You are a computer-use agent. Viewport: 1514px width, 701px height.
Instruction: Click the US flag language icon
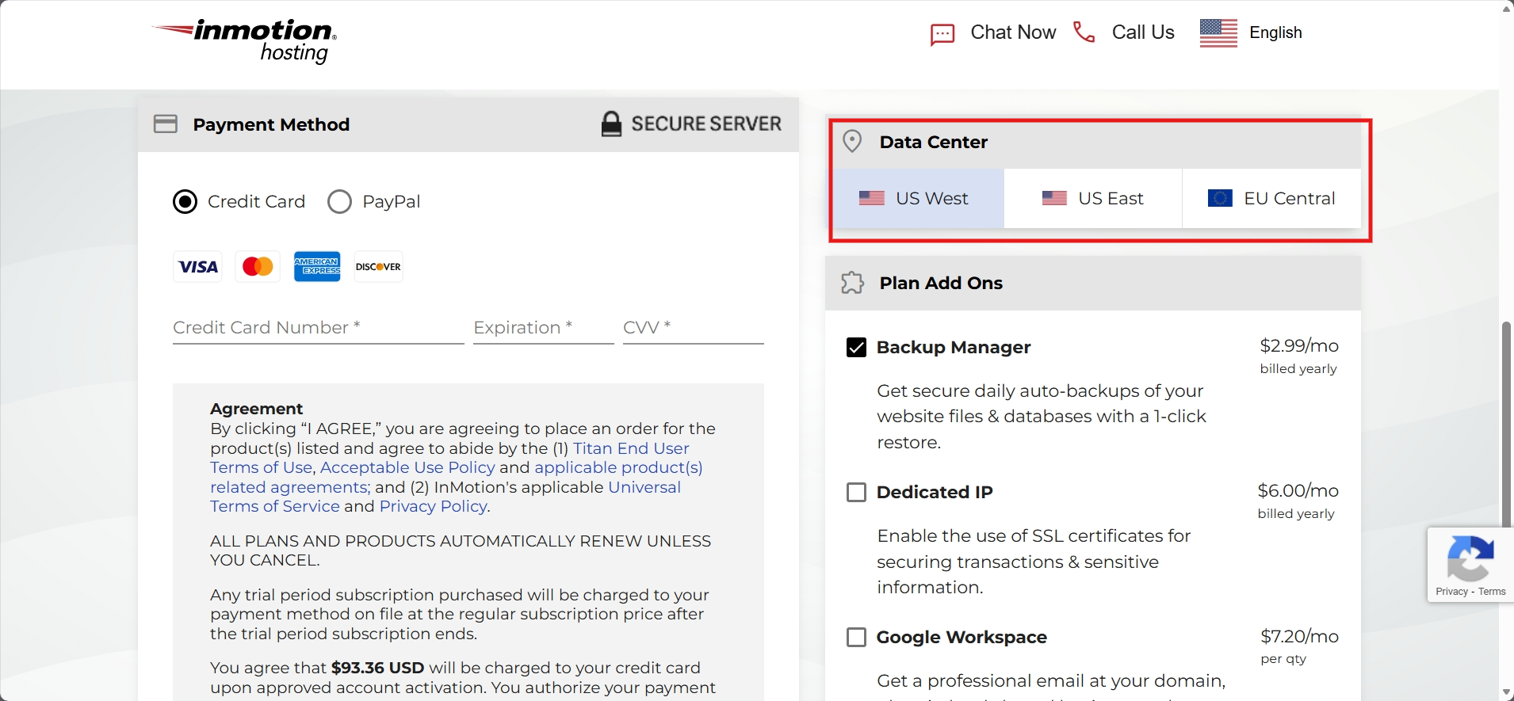[x=1218, y=32]
